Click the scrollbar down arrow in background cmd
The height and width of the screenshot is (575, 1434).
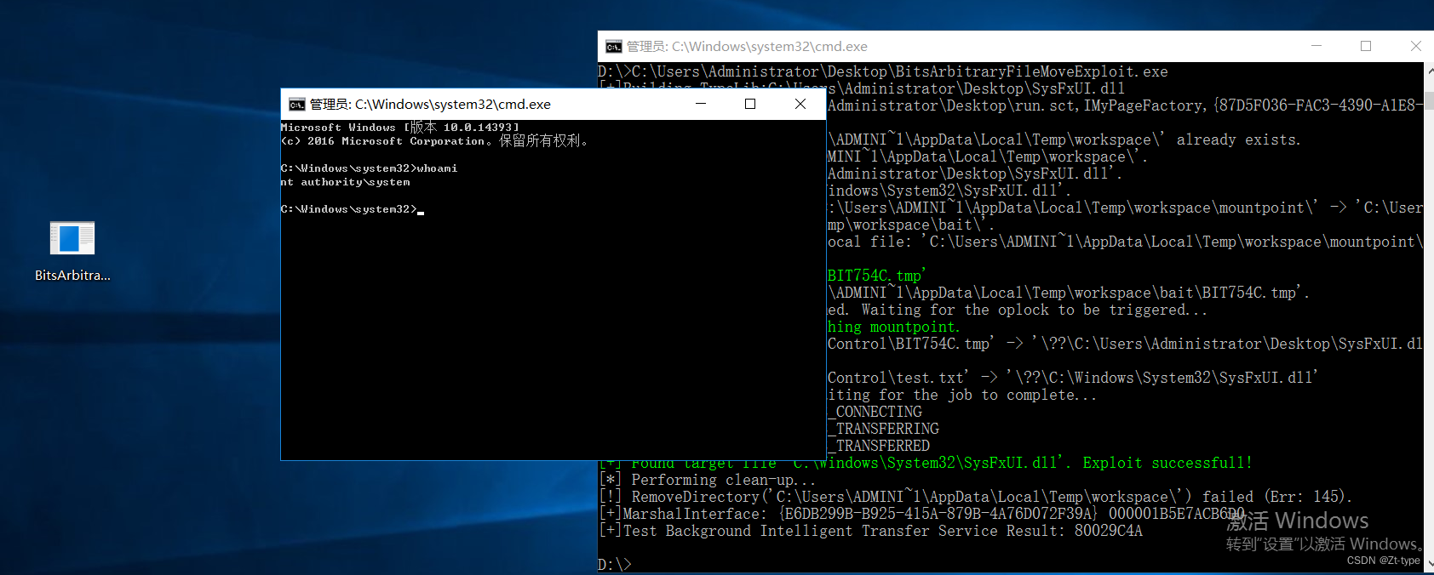click(1429, 563)
